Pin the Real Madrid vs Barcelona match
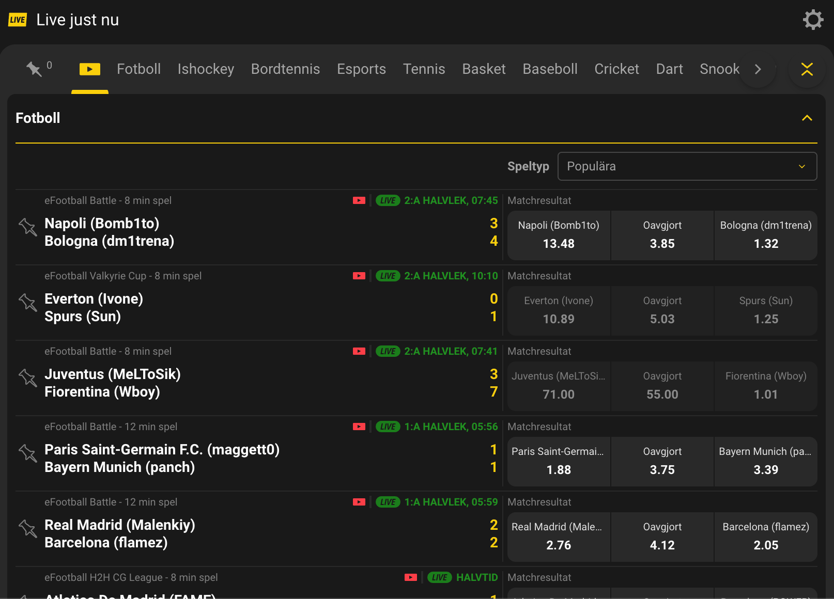 (28, 528)
